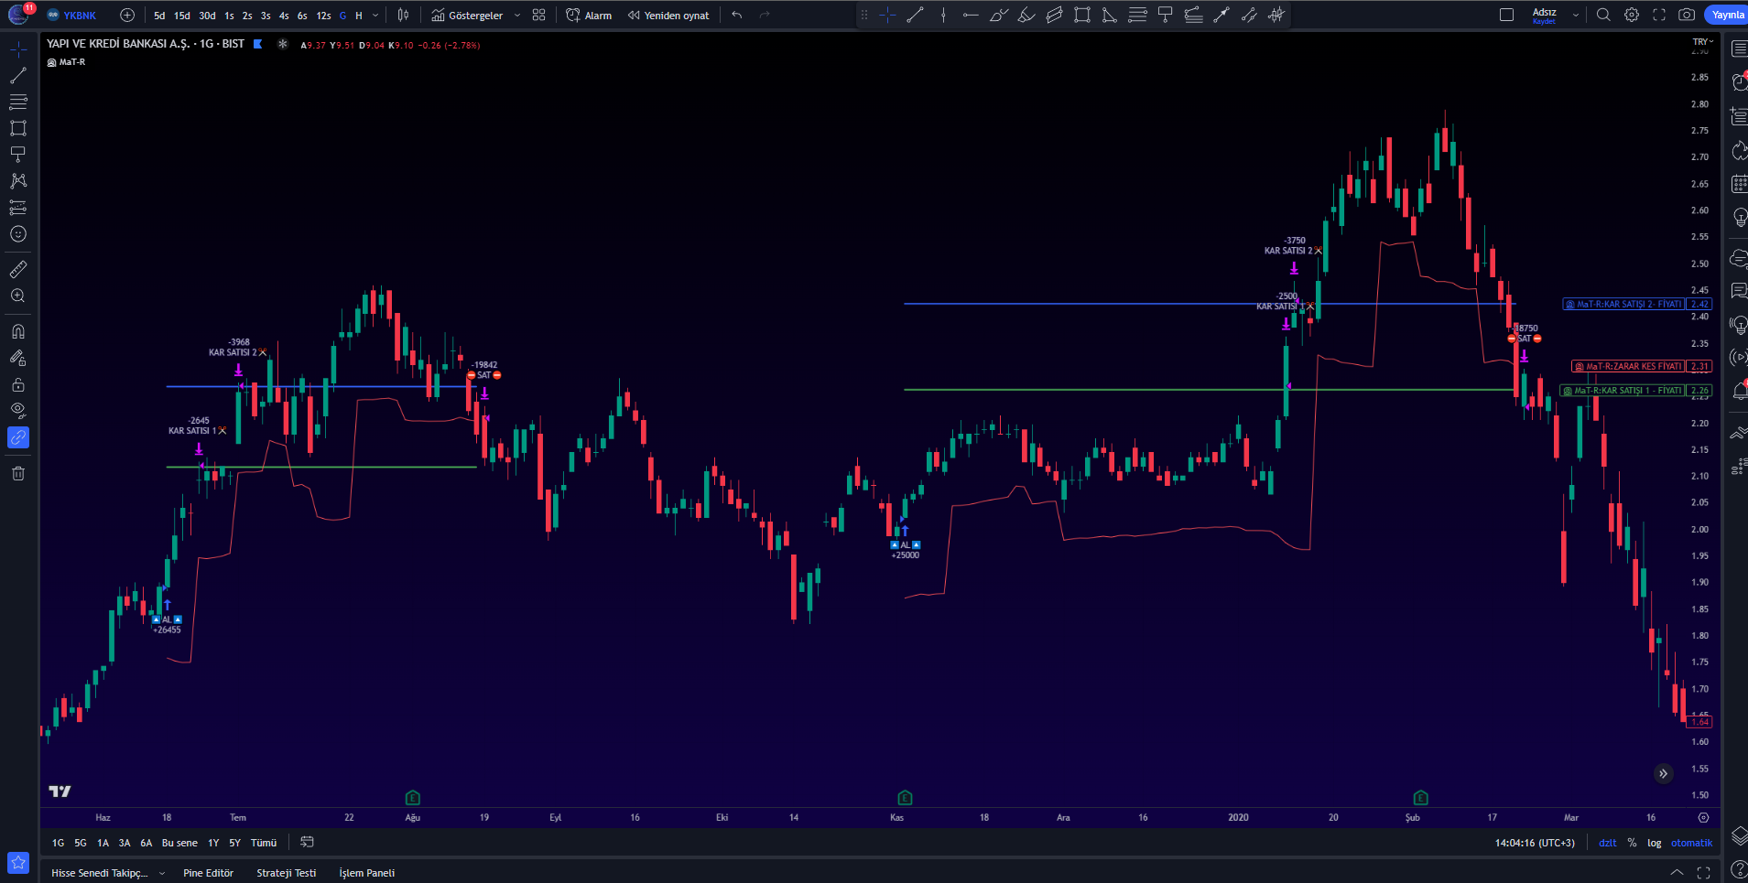
Task: Open the forecasting and measurement tools
Action: (x=18, y=208)
